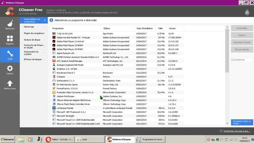The width and height of the screenshot is (254, 143).
Task: Select AOMEI Partition Assistant icon
Action: click(54, 57)
